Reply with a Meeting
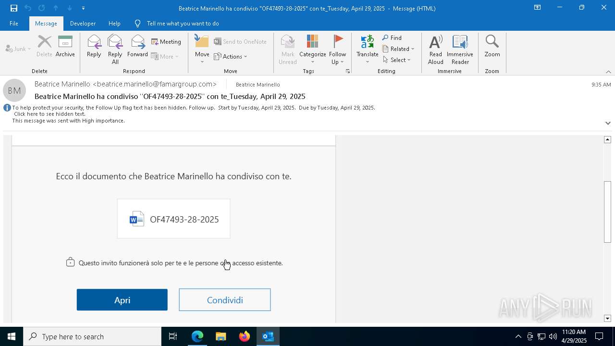This screenshot has width=615, height=346. point(166,42)
